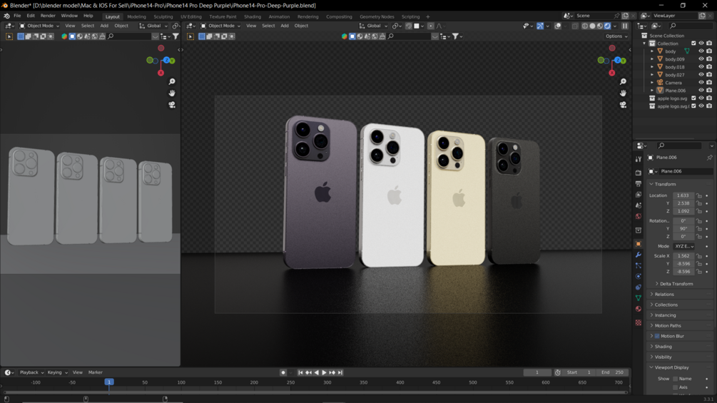The height and width of the screenshot is (403, 717).
Task: Toggle the Motion Blur checkbox
Action: click(x=657, y=336)
